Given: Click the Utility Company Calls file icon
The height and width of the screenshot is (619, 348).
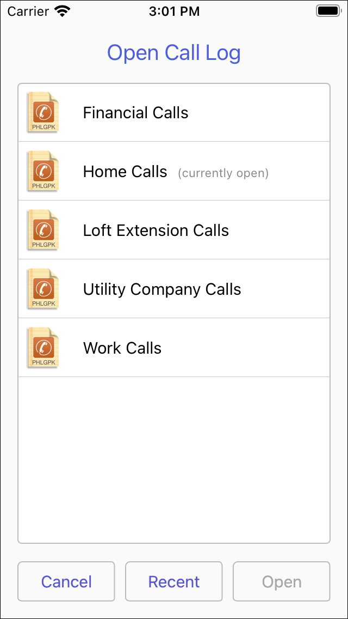Looking at the screenshot, I should (43, 289).
